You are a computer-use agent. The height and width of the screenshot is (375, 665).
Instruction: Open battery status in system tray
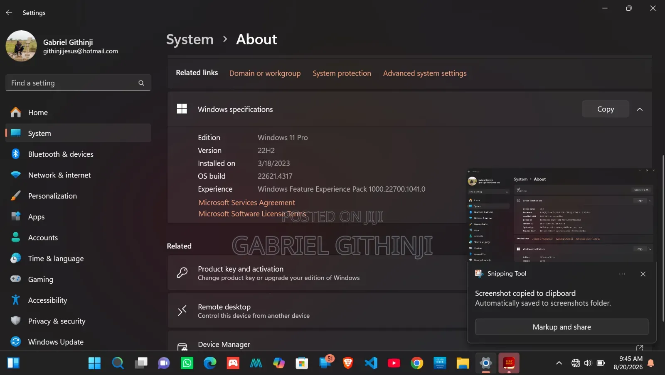click(x=601, y=363)
